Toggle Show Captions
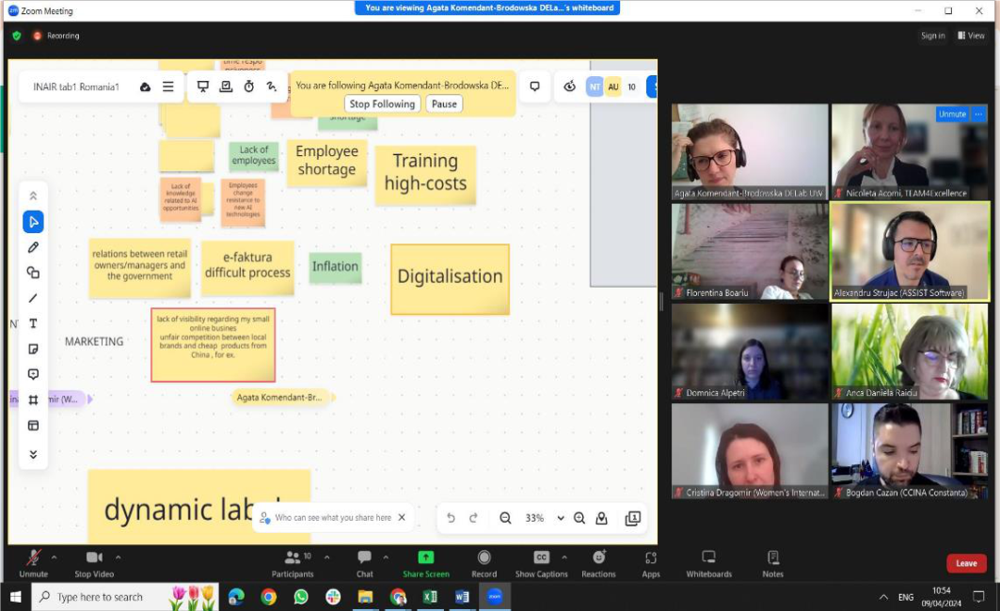 point(542,563)
